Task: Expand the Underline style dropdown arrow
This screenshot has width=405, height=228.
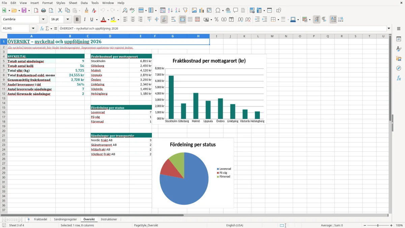Action: pyautogui.click(x=97, y=20)
